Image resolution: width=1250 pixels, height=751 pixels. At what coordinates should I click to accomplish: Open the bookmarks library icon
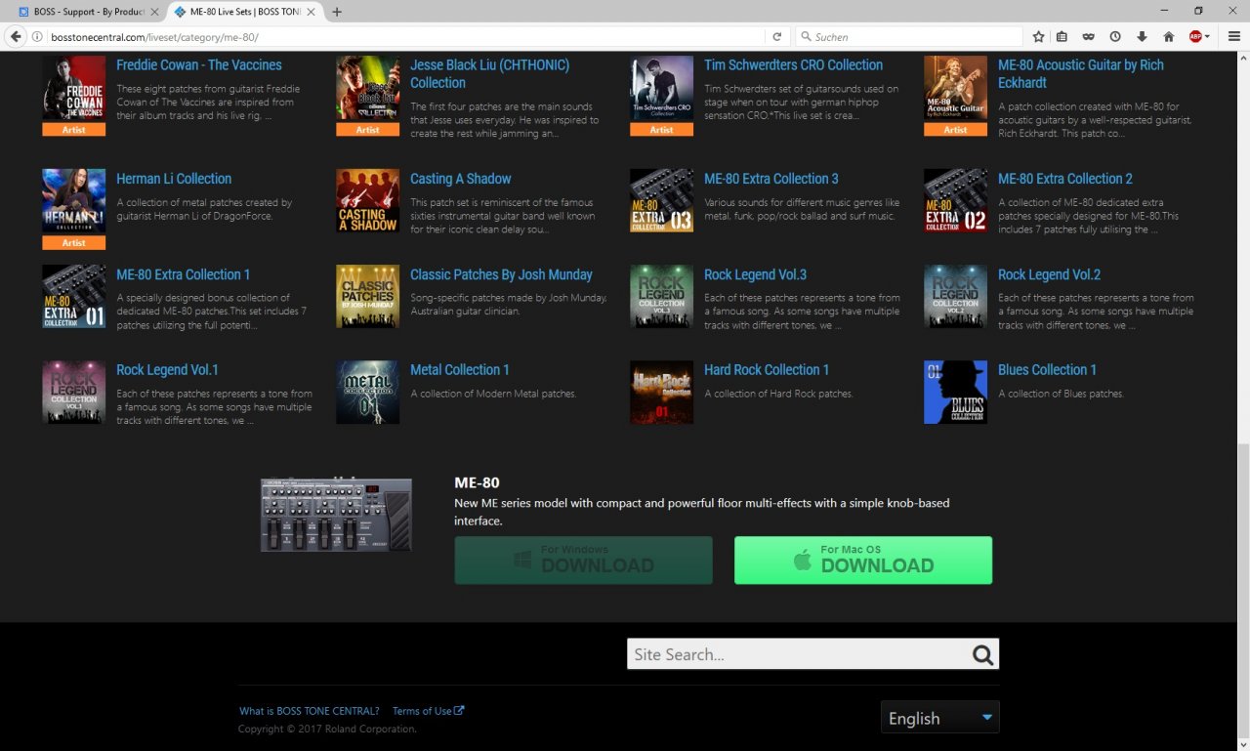pos(1062,36)
